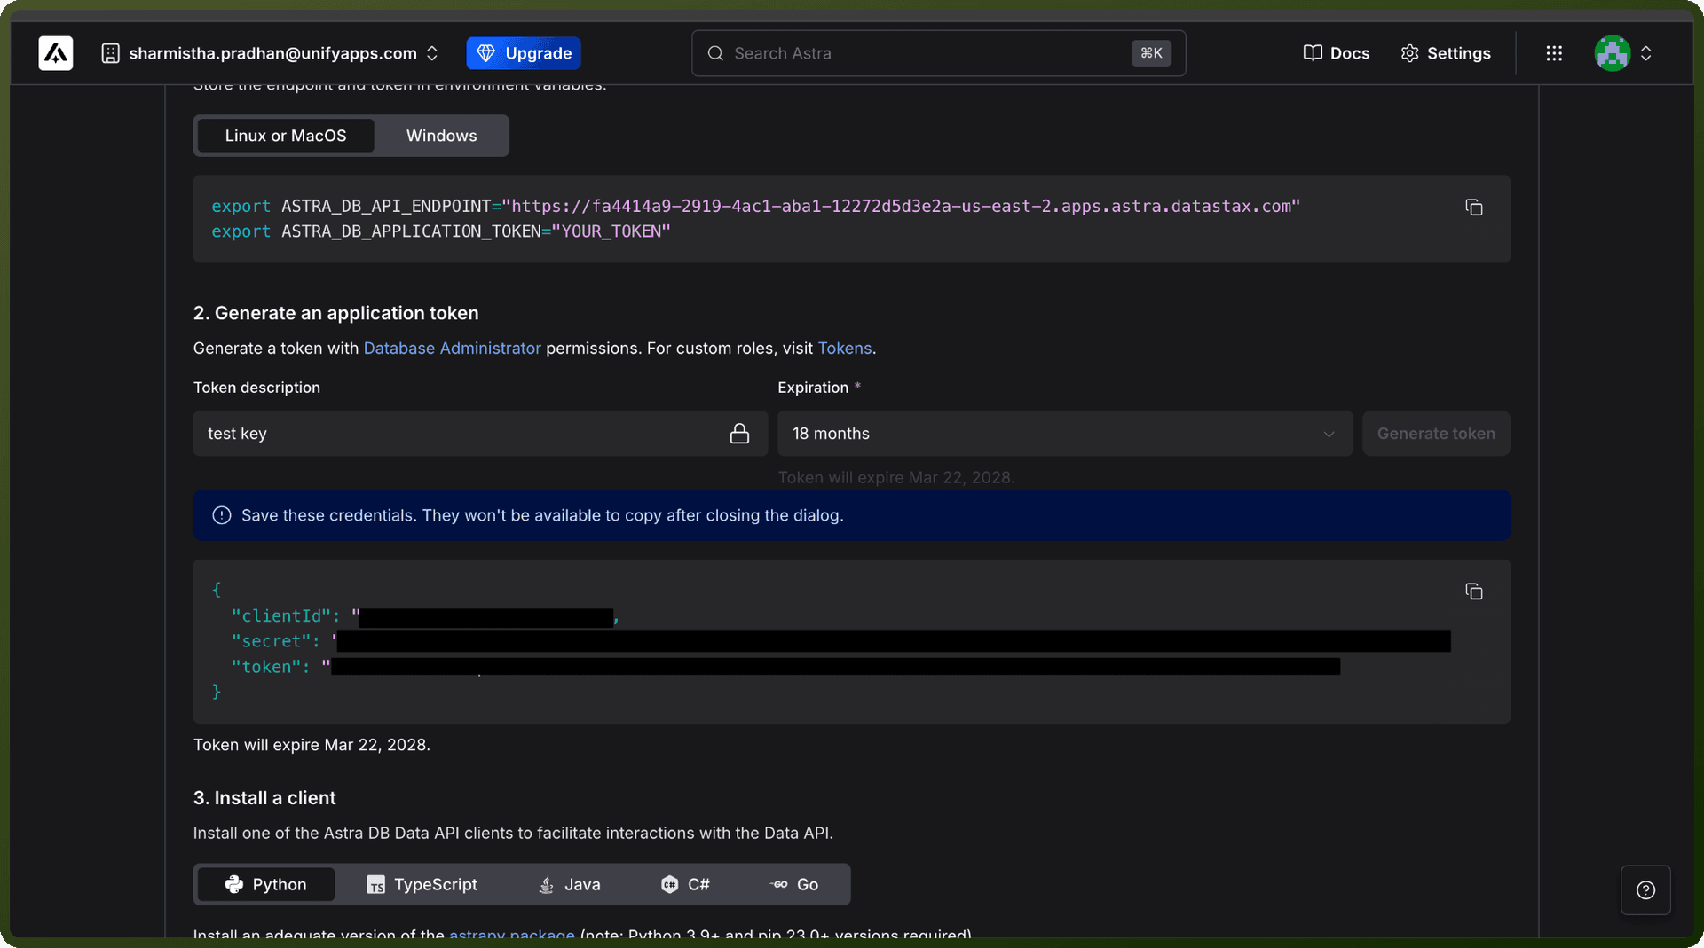Click the "secret" key text
The image size is (1704, 948).
click(x=271, y=641)
